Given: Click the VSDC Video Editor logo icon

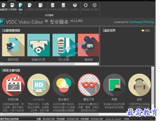Looking at the screenshot, I should click(2, 22).
